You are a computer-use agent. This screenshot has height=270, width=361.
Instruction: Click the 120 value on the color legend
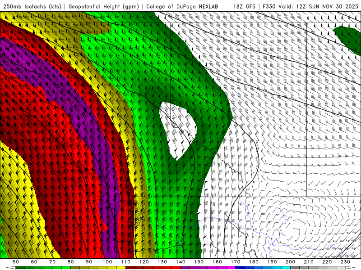coord(144,261)
